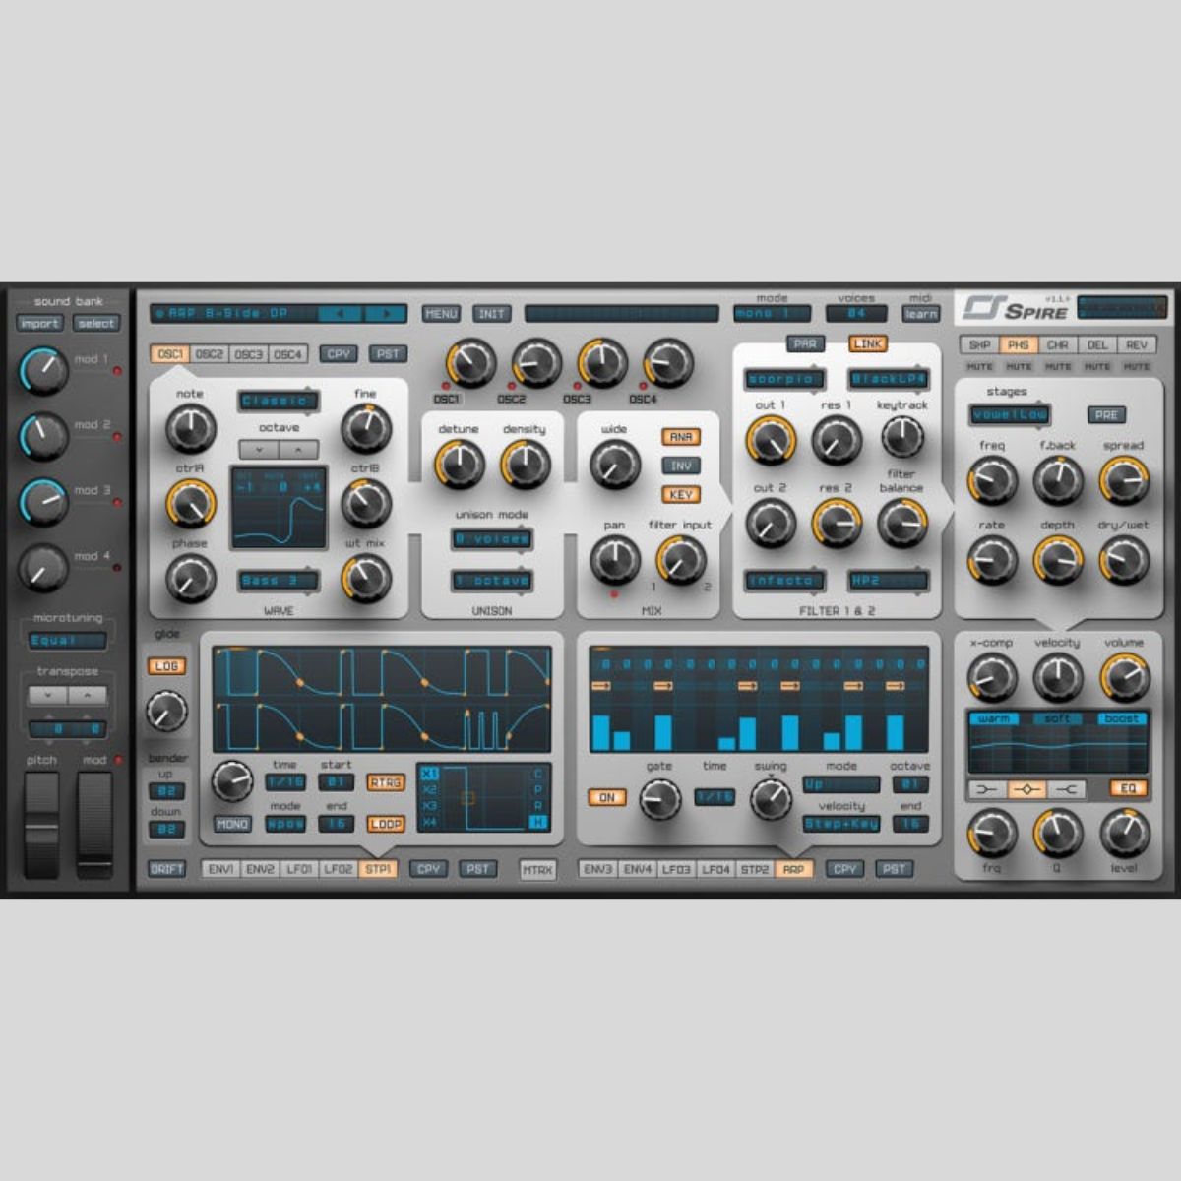Click the res 2 filter knob
This screenshot has height=1181, width=1181.
pos(836,523)
